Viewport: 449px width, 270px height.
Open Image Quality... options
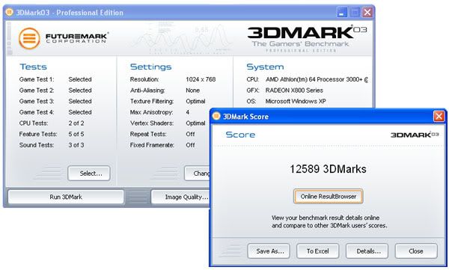pos(180,197)
